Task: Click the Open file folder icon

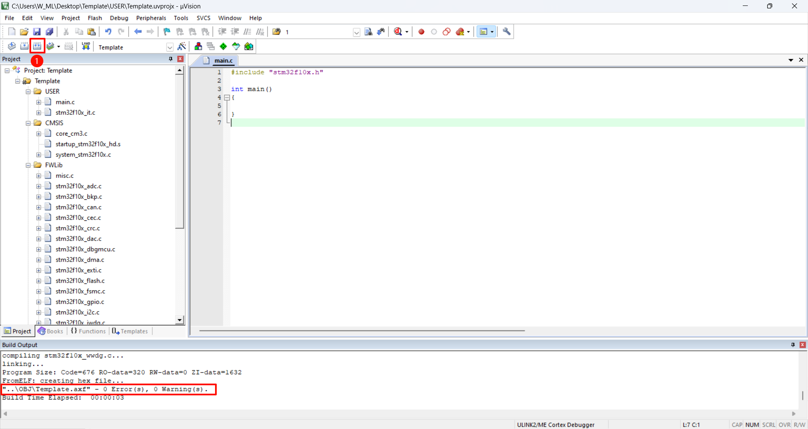Action: [x=24, y=32]
